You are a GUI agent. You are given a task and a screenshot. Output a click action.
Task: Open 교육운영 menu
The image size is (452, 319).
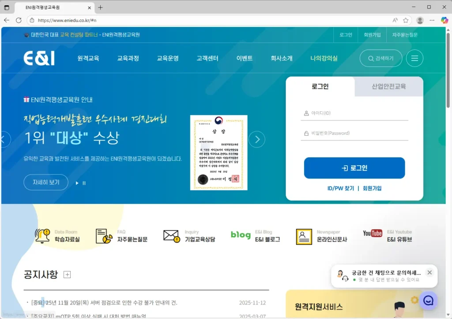click(168, 58)
